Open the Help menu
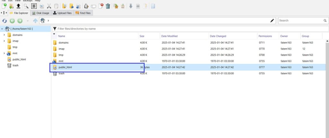This screenshot has height=138, width=329. tap(38, 1)
